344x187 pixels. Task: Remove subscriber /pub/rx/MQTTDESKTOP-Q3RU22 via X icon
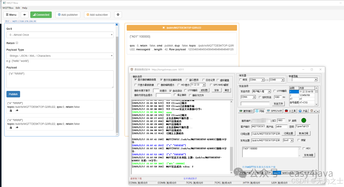point(163,28)
